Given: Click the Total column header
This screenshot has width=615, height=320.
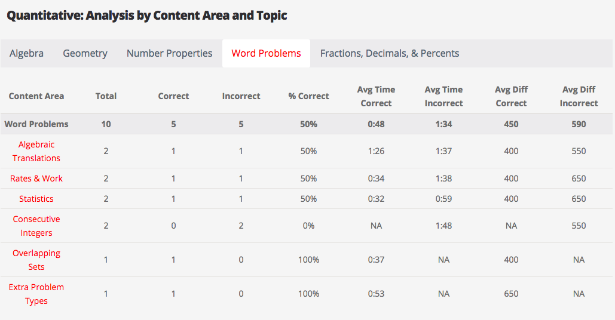Looking at the screenshot, I should click(106, 96).
